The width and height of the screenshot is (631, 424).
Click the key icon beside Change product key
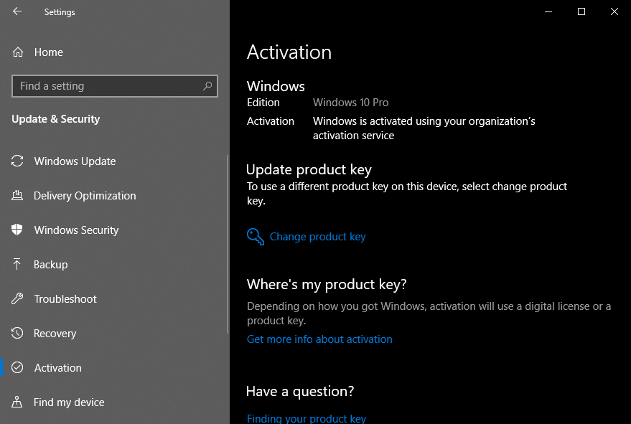tap(255, 237)
